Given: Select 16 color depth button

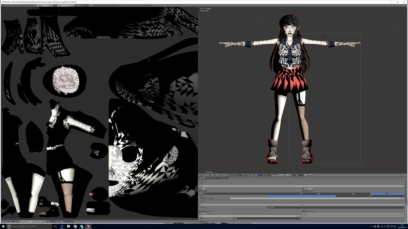Looking at the screenshot, I should click(x=370, y=196).
